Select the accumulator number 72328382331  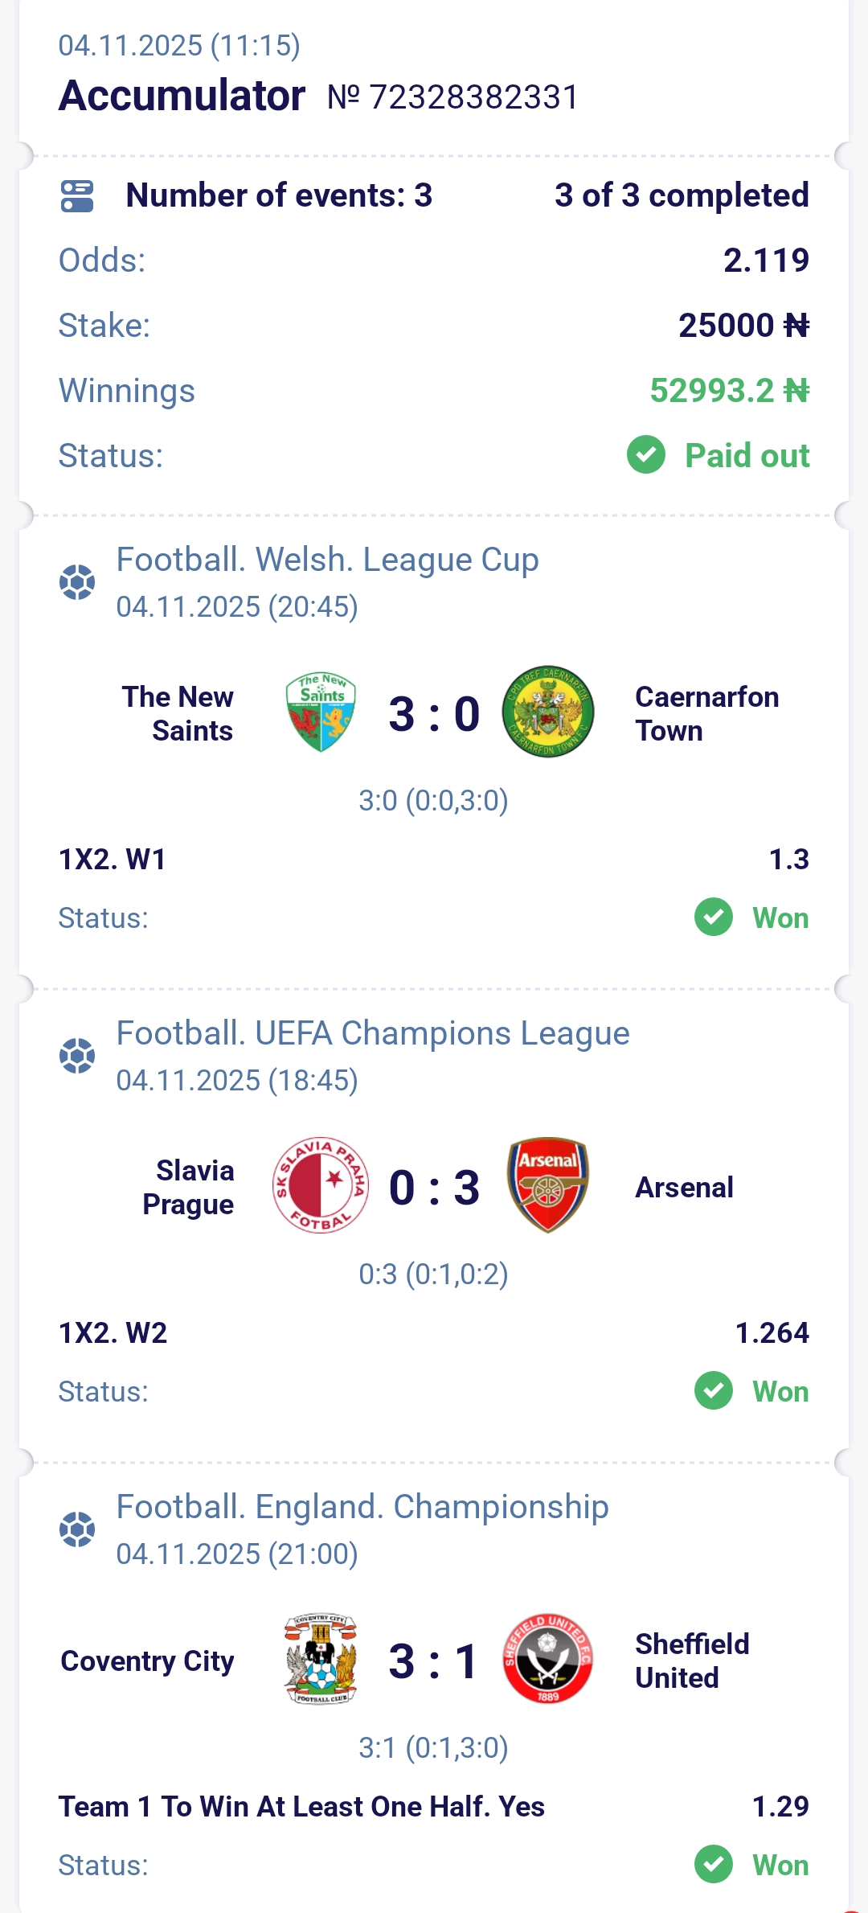[x=452, y=97]
